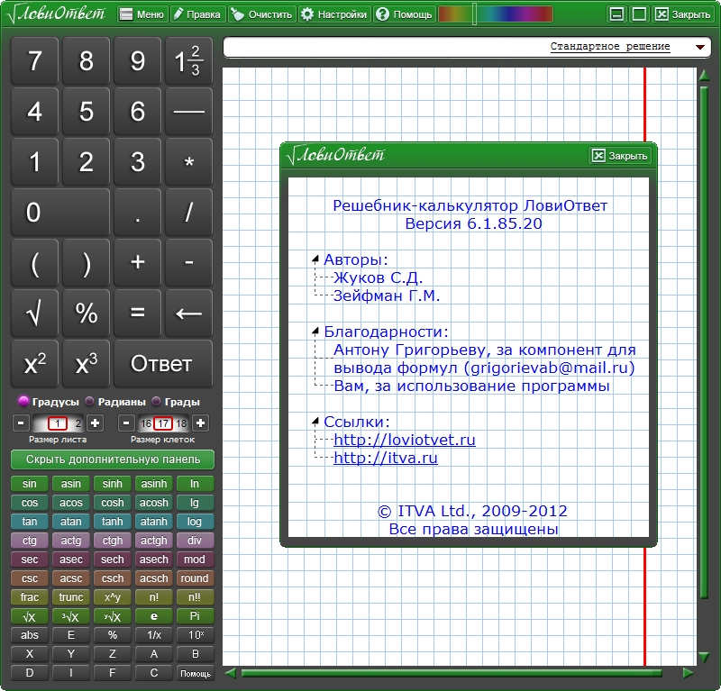Click the small square root function button
The image size is (721, 691).
pos(30,616)
